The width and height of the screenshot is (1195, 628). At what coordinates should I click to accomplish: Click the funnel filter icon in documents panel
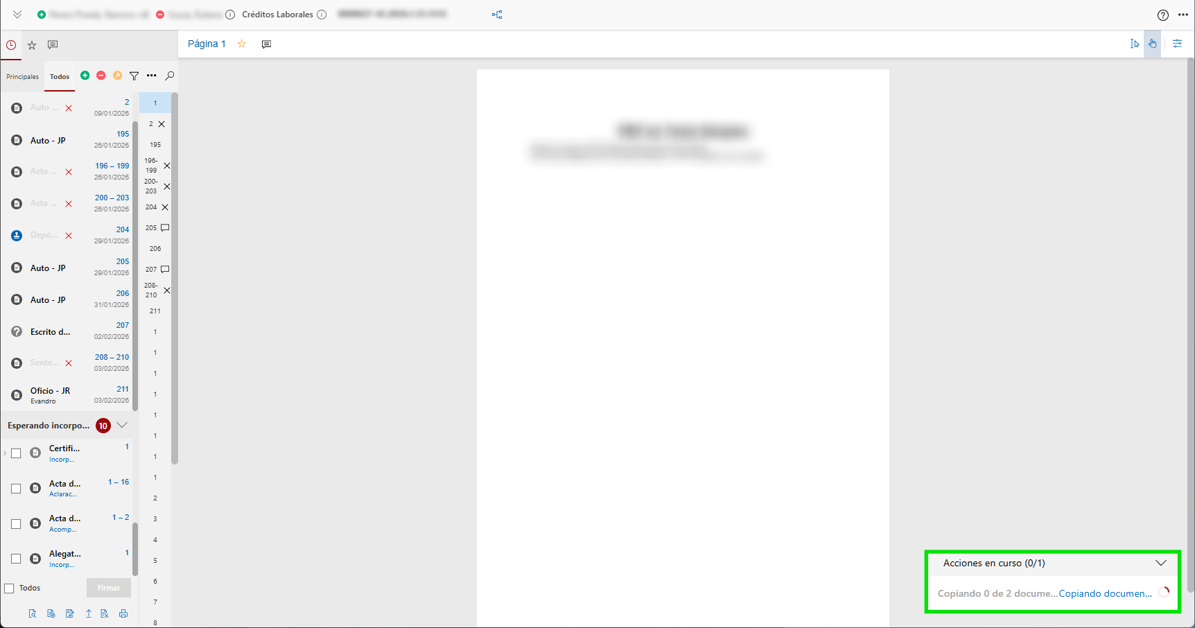(134, 76)
